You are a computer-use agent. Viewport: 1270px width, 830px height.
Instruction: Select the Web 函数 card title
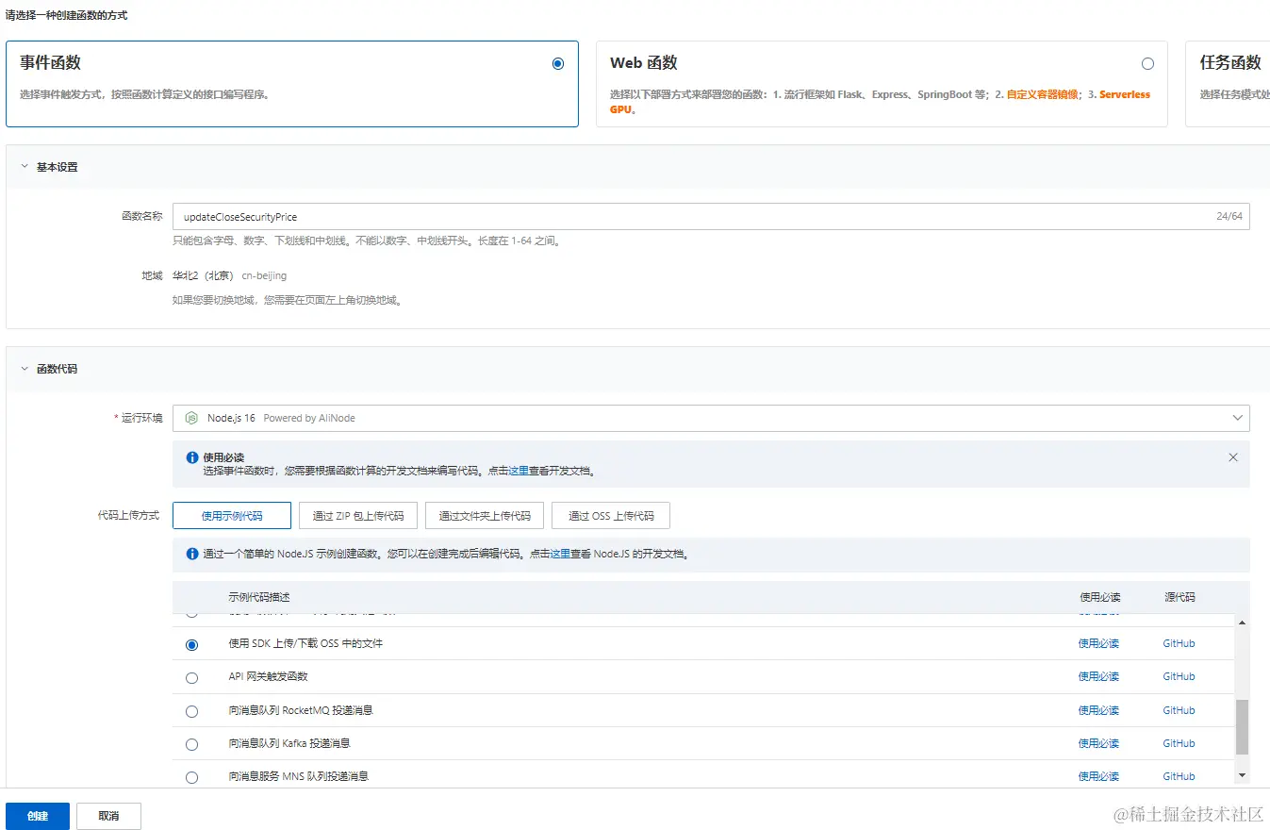[644, 63]
